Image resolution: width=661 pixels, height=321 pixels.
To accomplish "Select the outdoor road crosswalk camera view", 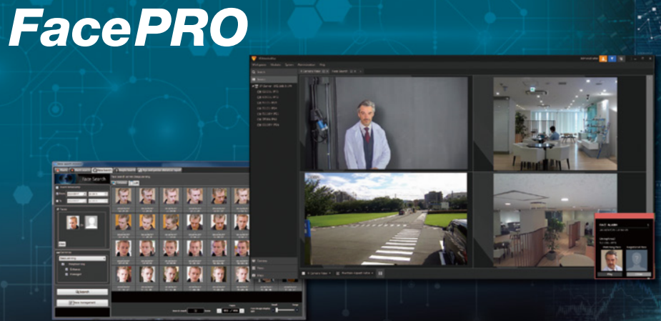I will click(x=385, y=219).
